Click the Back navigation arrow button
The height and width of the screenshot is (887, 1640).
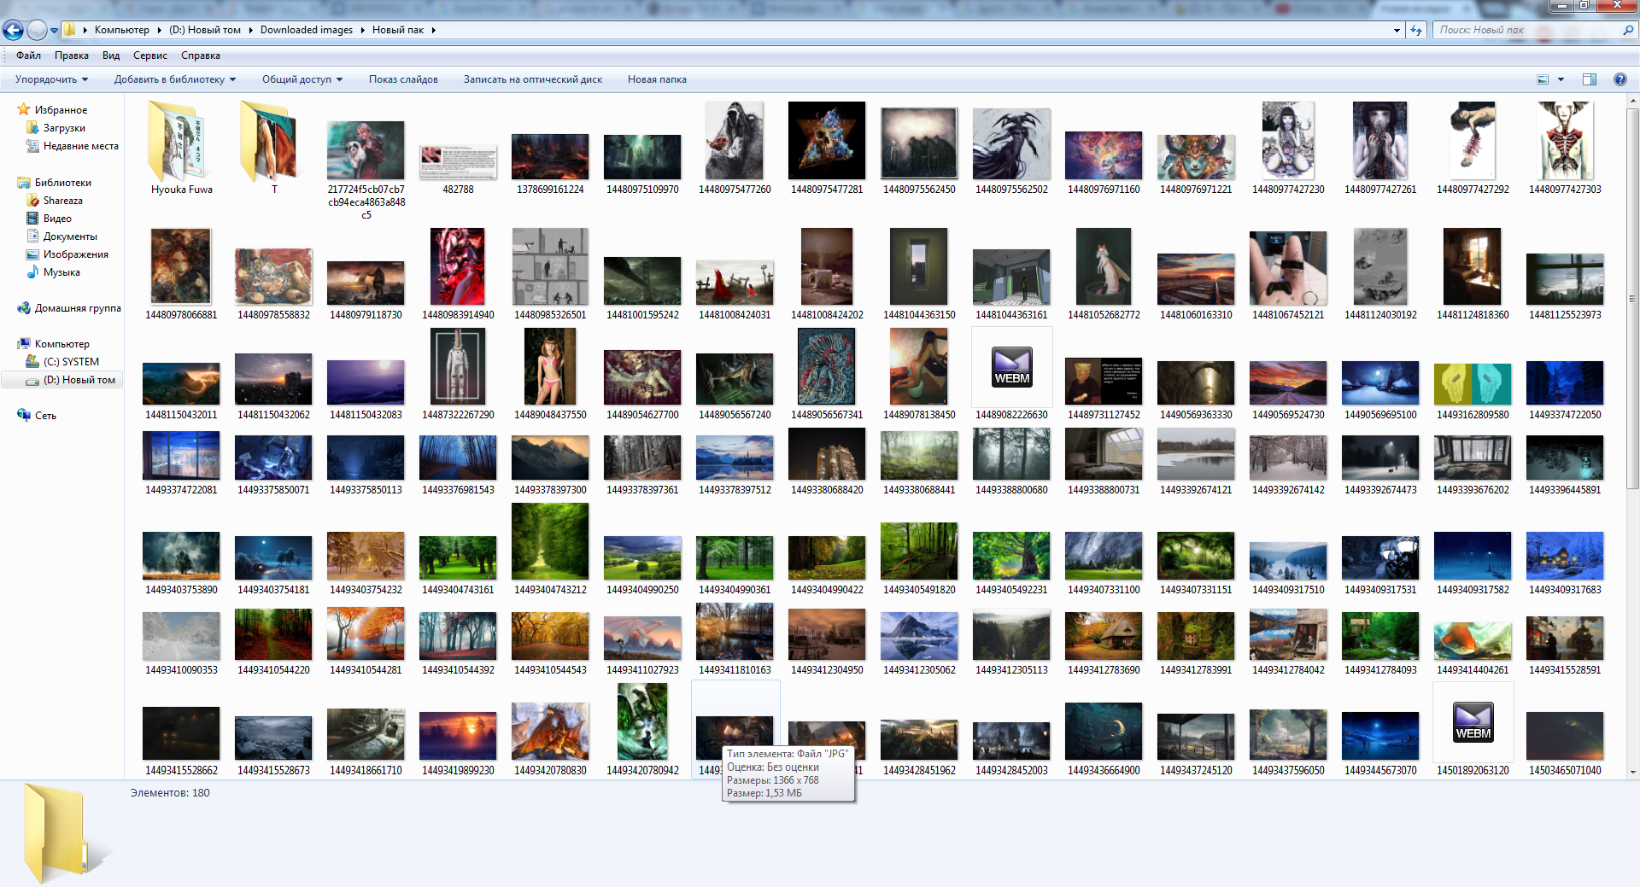[x=13, y=31]
